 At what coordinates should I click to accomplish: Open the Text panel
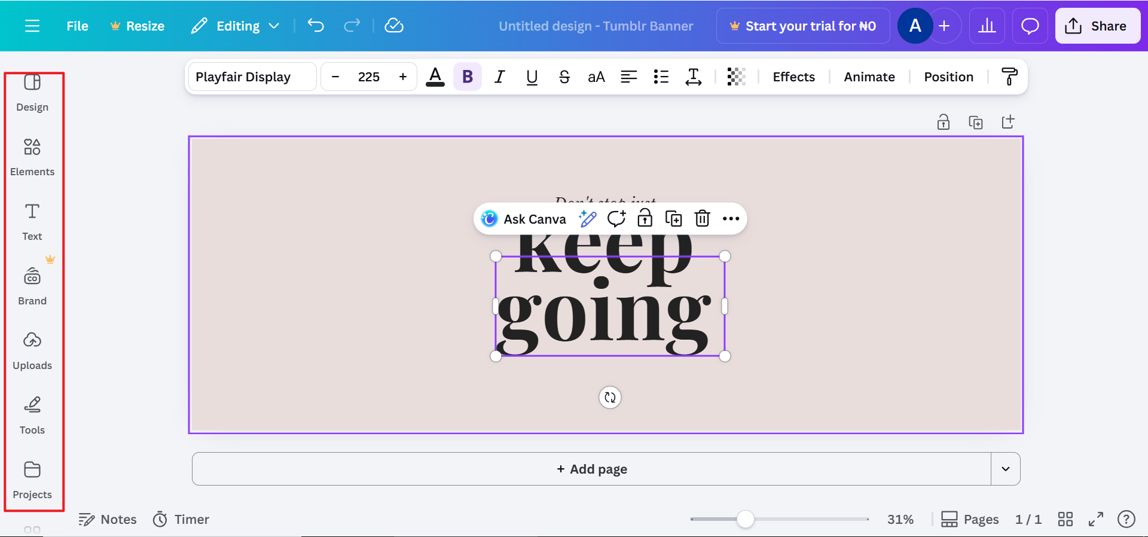[32, 222]
